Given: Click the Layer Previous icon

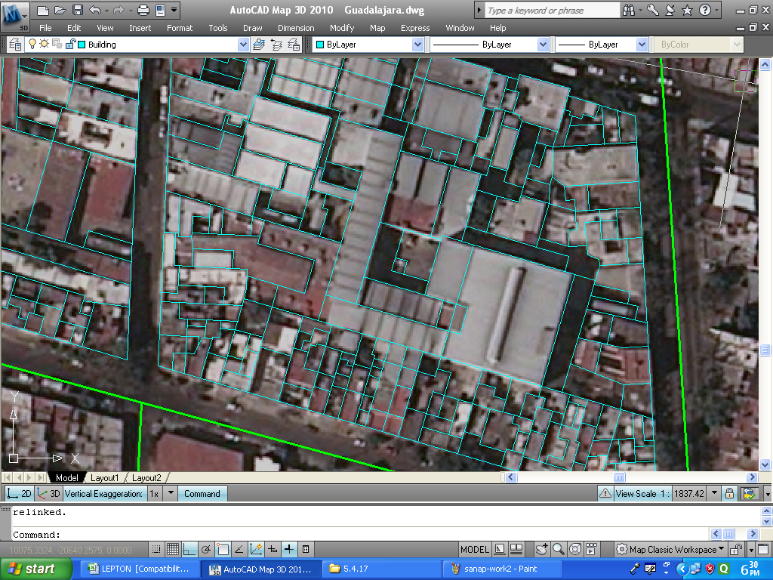Looking at the screenshot, I should point(276,45).
